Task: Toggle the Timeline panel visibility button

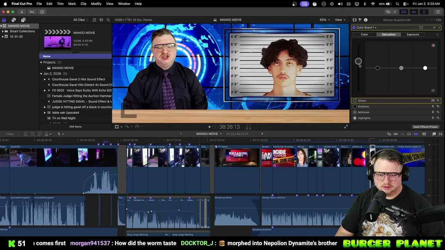Action: click(x=414, y=12)
